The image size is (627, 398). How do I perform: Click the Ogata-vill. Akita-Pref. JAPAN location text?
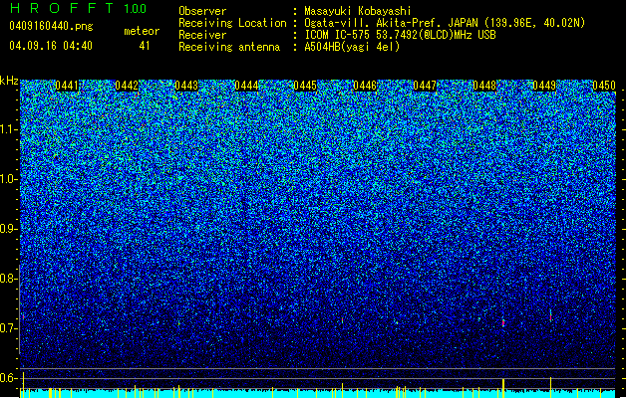click(445, 23)
